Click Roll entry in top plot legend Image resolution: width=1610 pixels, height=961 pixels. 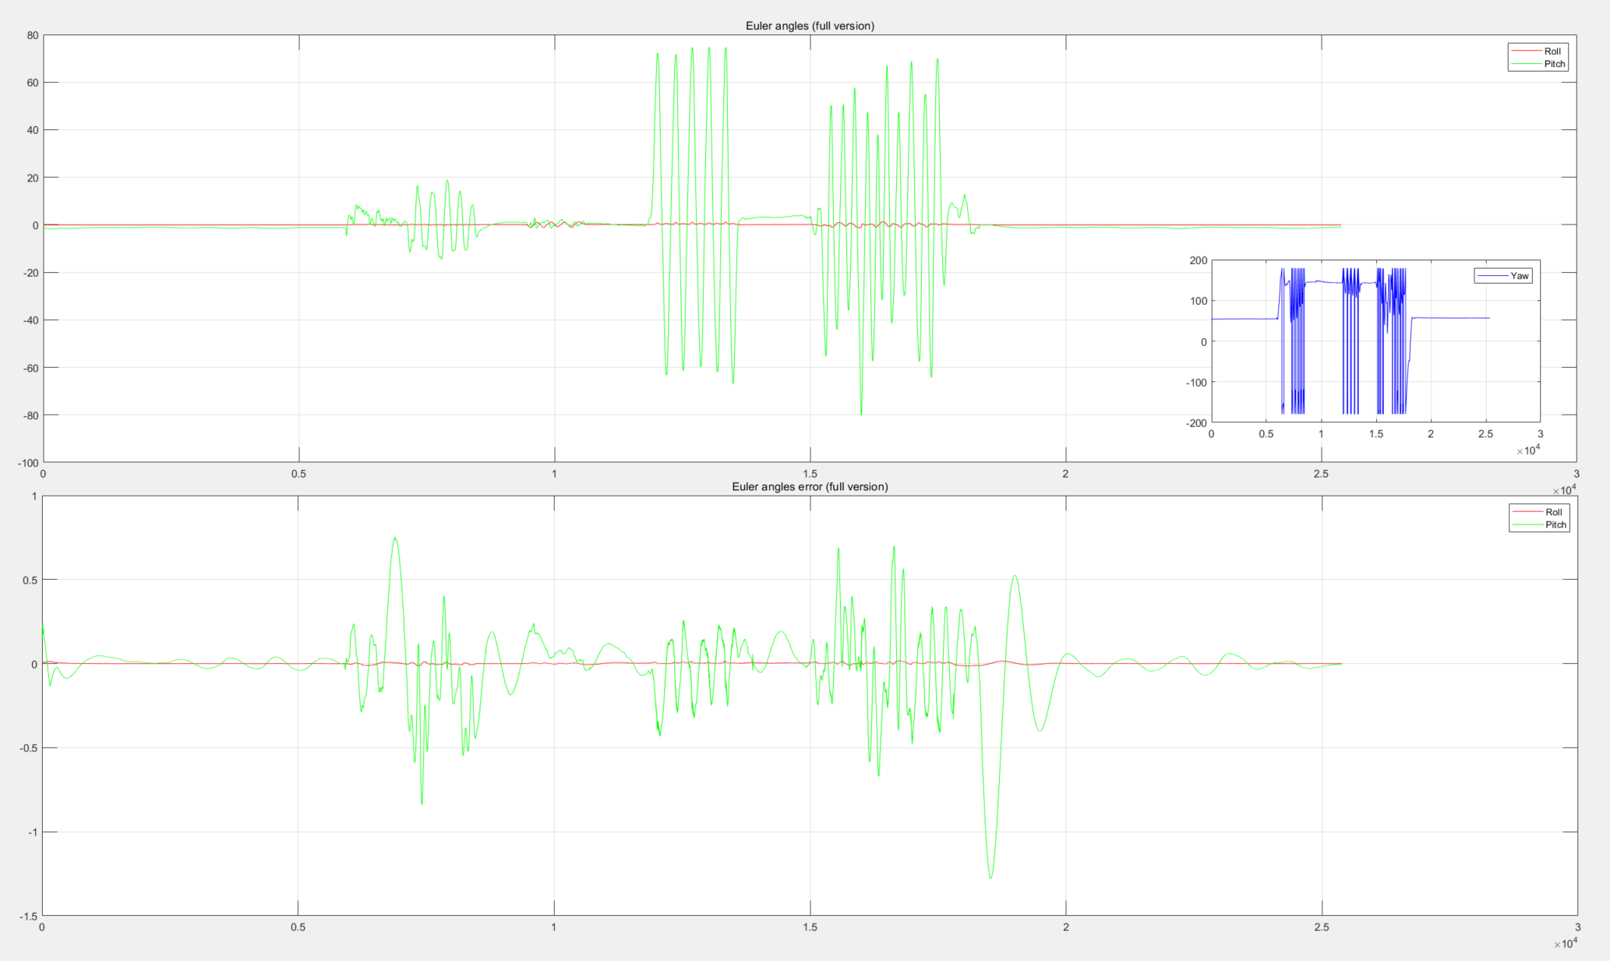point(1552,51)
